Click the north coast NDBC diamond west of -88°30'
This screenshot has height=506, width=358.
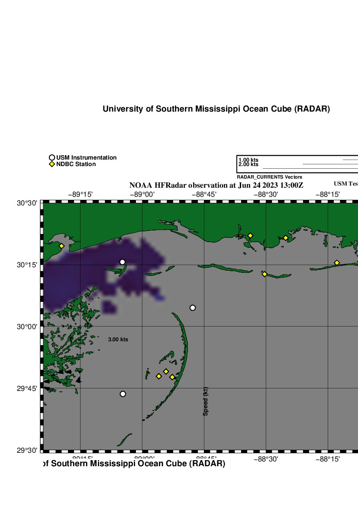pos(250,236)
